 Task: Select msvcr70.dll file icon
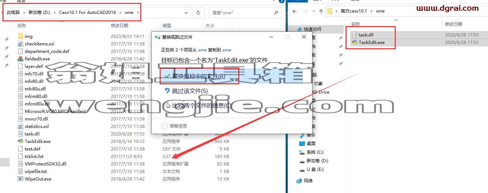(20, 119)
